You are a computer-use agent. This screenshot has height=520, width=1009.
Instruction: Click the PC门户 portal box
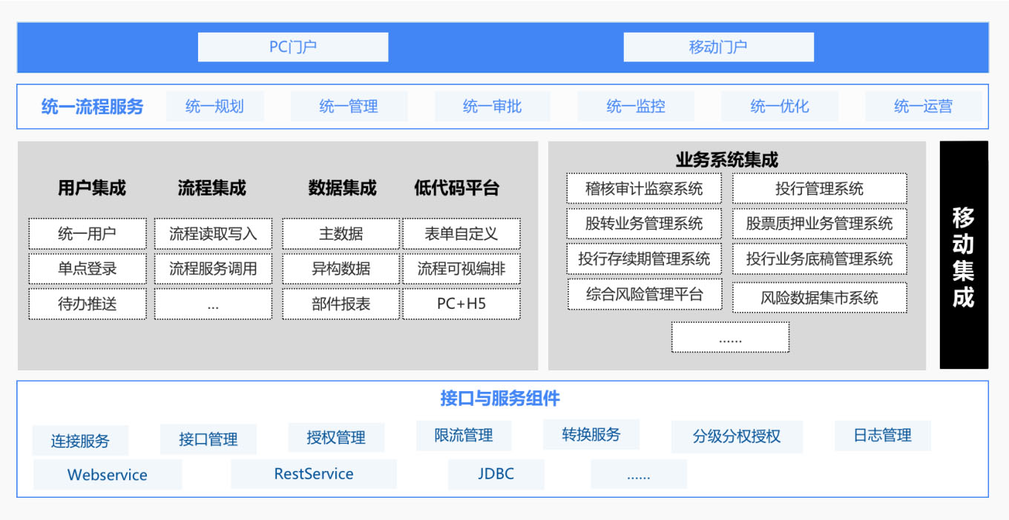(x=292, y=47)
